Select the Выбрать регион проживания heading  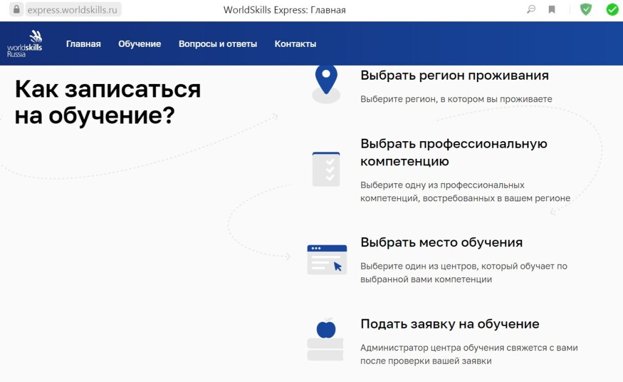pyautogui.click(x=454, y=75)
